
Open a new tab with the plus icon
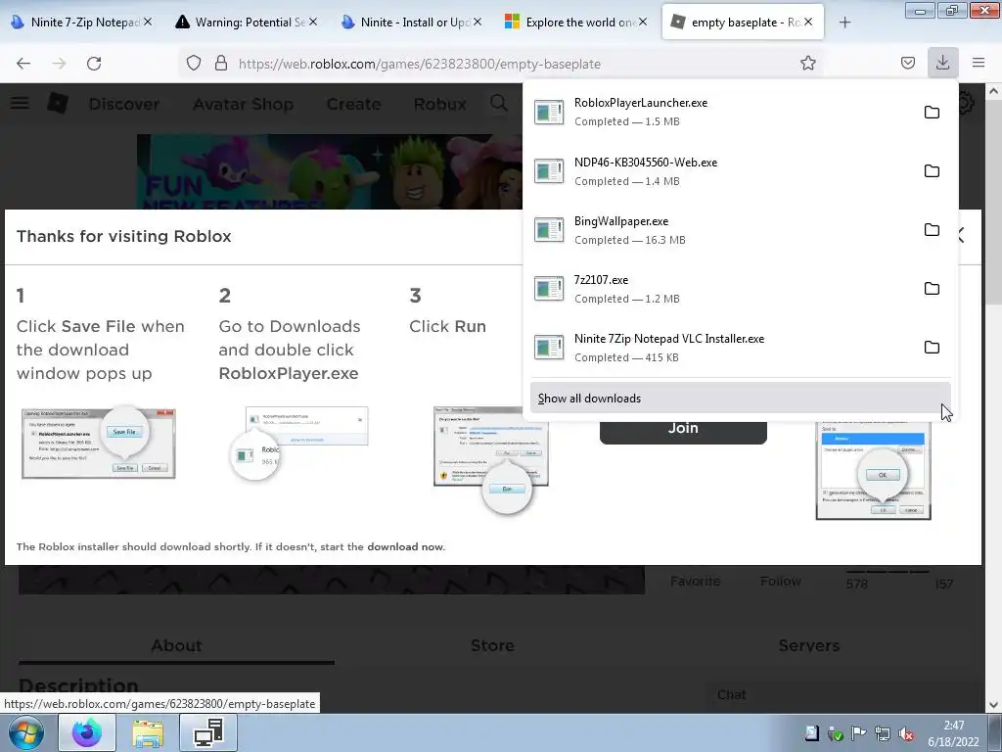tap(844, 23)
